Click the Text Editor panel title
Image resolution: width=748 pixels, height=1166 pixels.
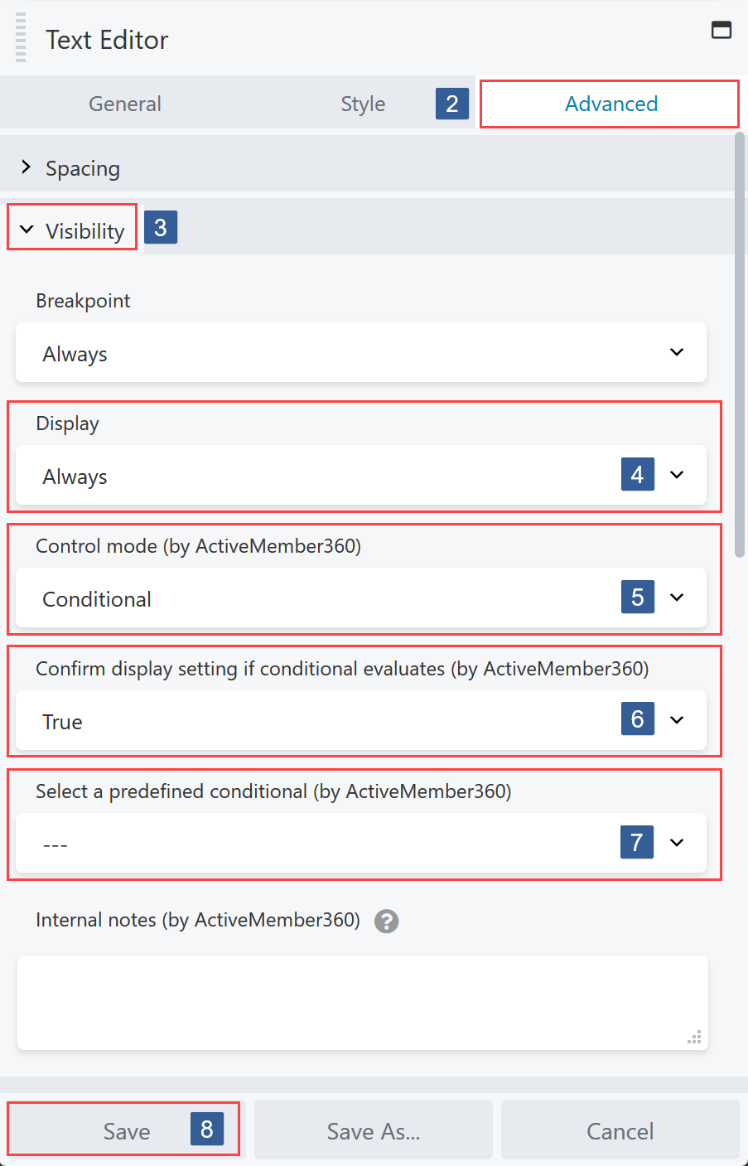[106, 39]
